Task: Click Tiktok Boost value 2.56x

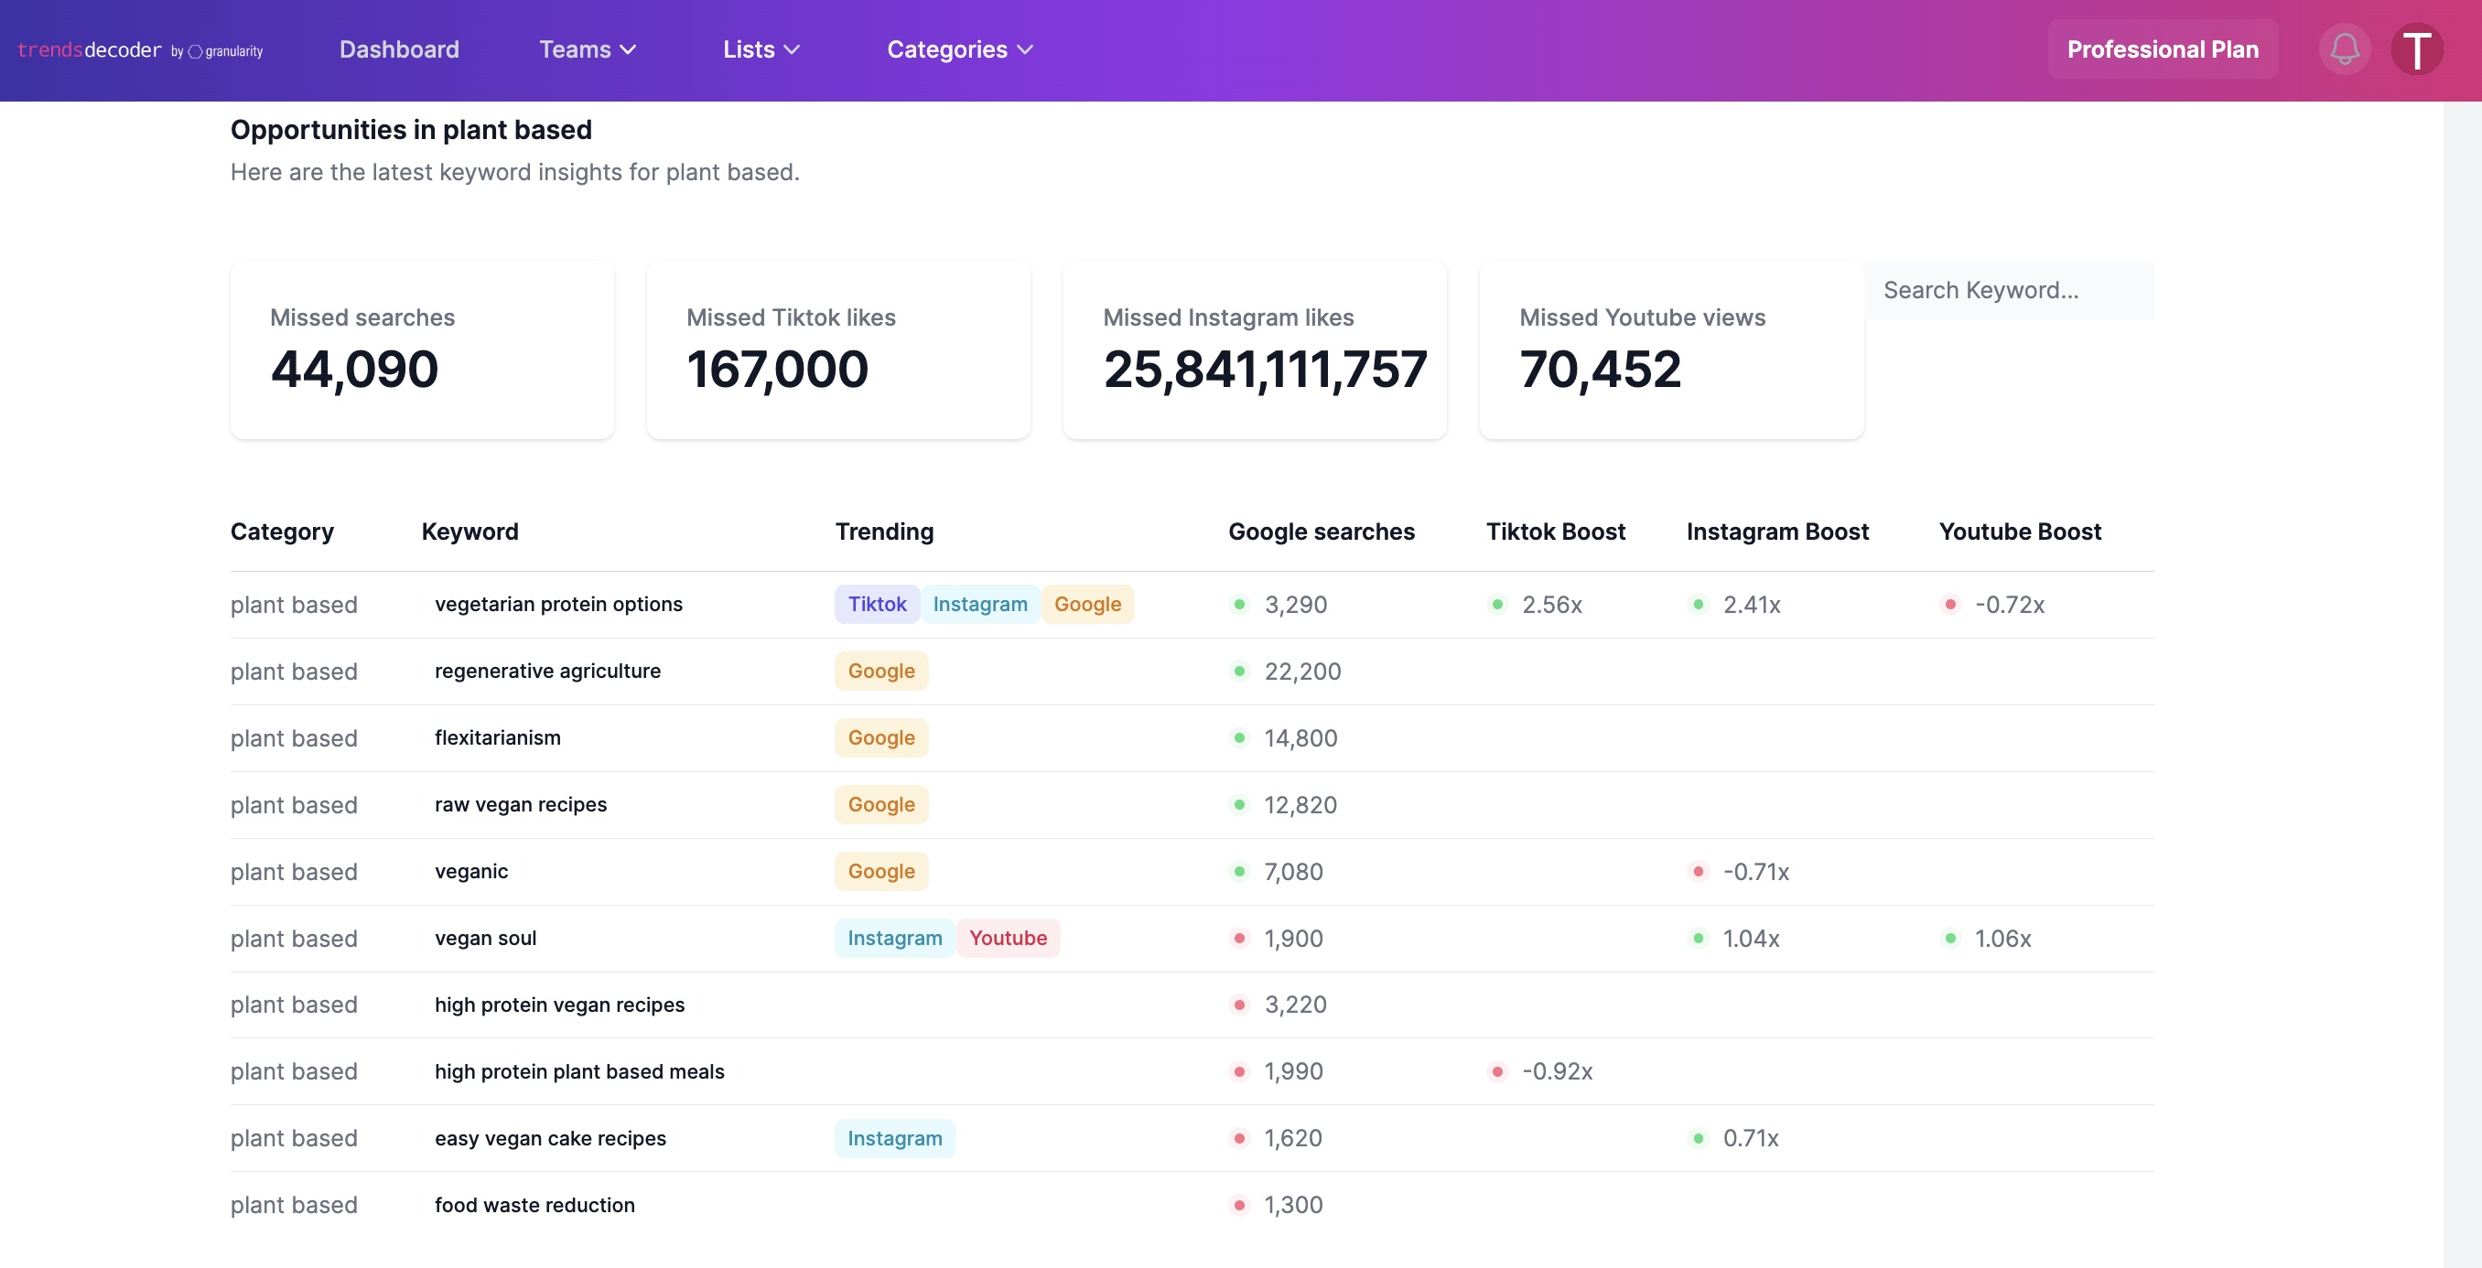Action: pyautogui.click(x=1551, y=604)
